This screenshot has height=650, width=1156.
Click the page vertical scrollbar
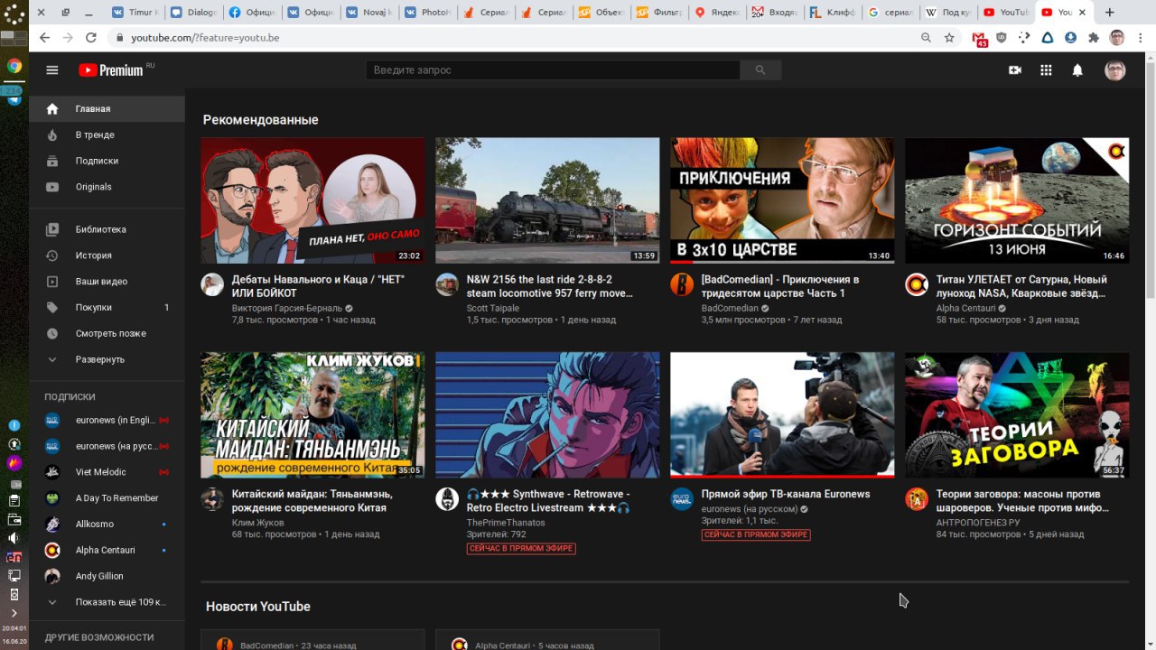click(1150, 181)
